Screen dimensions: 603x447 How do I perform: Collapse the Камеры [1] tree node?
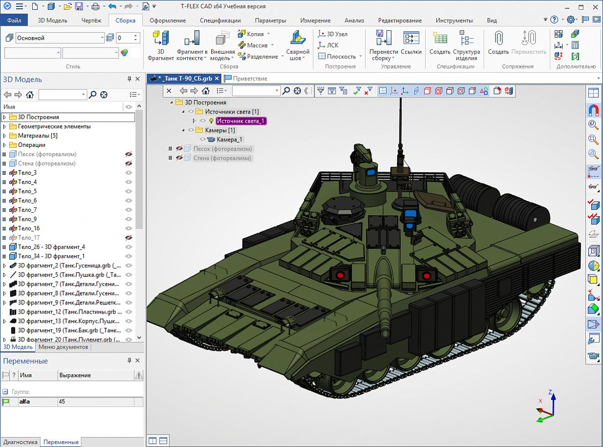point(183,131)
